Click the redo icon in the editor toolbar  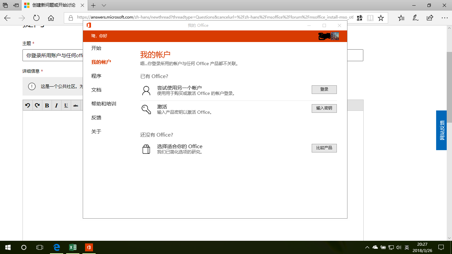[37, 106]
